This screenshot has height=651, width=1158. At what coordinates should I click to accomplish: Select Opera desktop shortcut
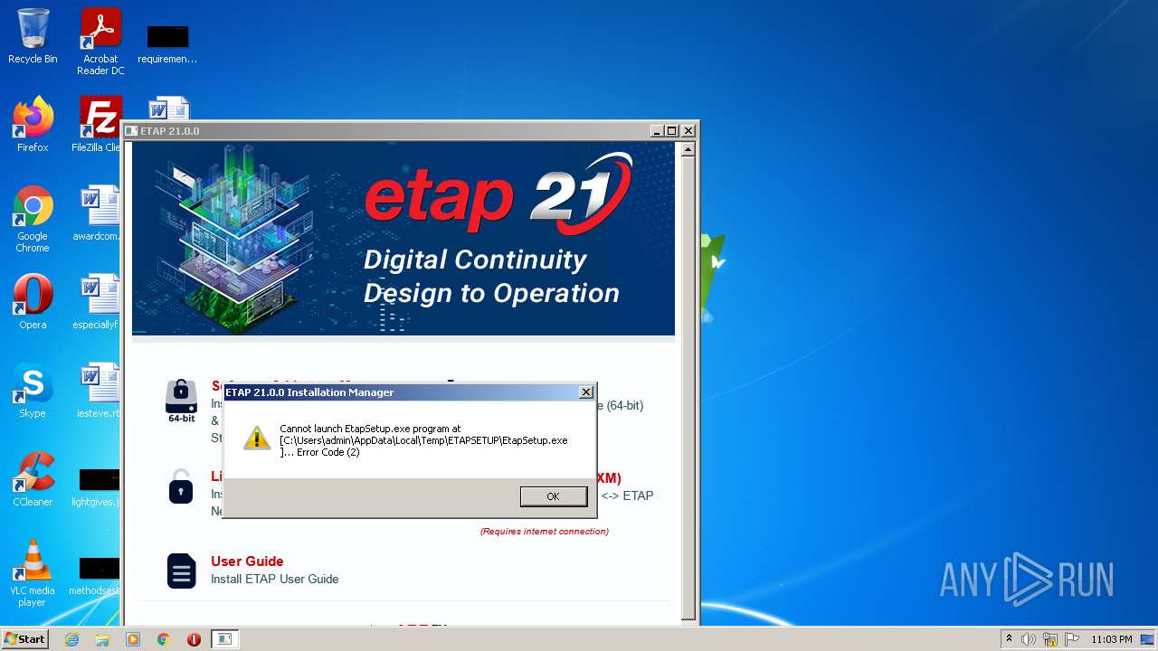[x=33, y=302]
